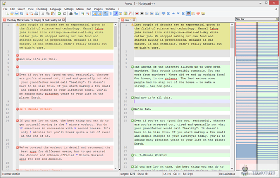Click the Zoom In toolbar icon

[x=82, y=13]
